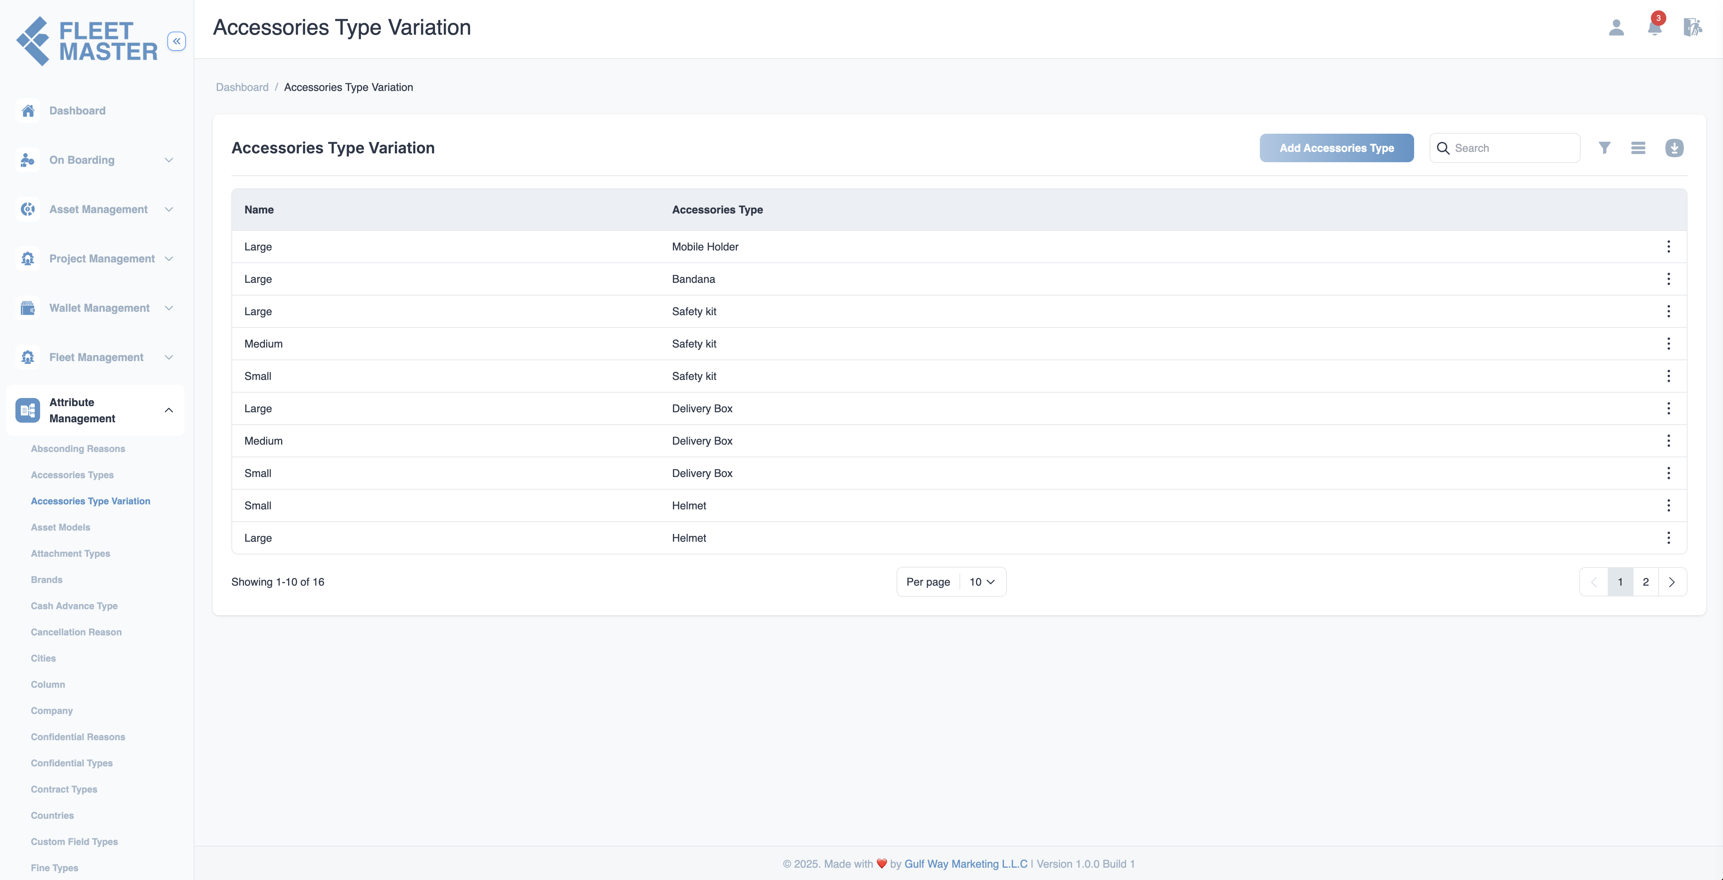This screenshot has width=1723, height=880.
Task: Click the Project Management sidebar icon
Action: coord(28,259)
